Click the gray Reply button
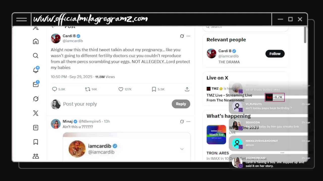 (181, 104)
